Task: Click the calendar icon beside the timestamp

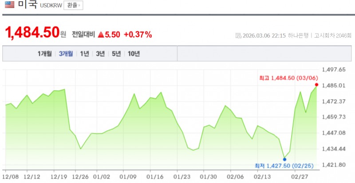Action: pyautogui.click(x=238, y=36)
